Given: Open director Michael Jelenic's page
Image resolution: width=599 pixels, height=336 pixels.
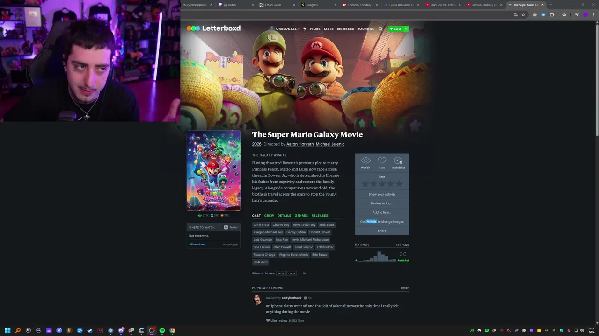Looking at the screenshot, I should [x=330, y=144].
